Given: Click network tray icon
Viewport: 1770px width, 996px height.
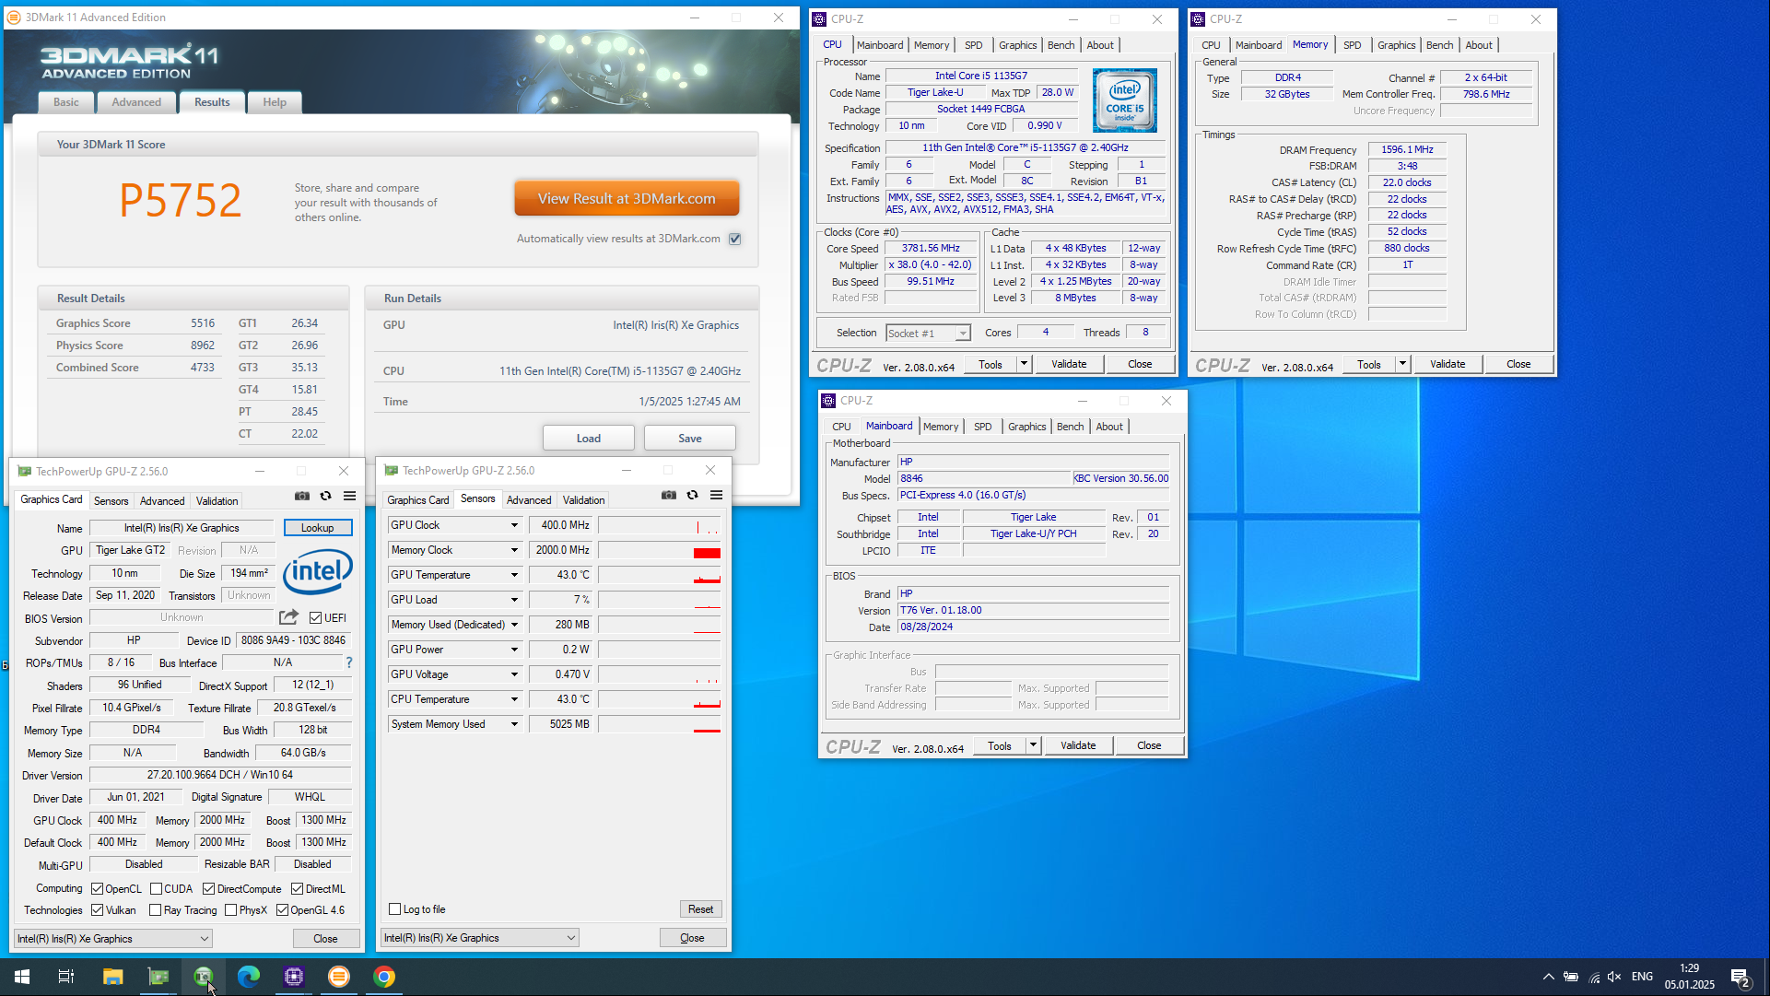Looking at the screenshot, I should pyautogui.click(x=1593, y=977).
